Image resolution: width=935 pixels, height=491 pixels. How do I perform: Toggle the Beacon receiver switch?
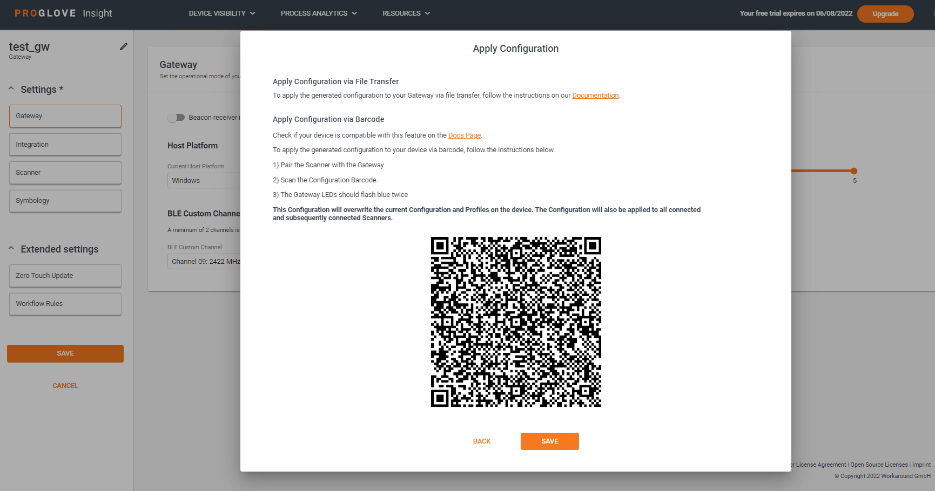point(176,118)
